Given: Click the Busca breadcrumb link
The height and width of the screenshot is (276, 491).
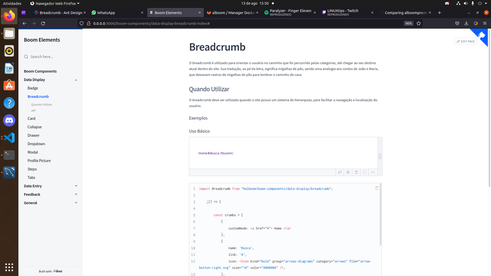Looking at the screenshot, I should pos(214,153).
